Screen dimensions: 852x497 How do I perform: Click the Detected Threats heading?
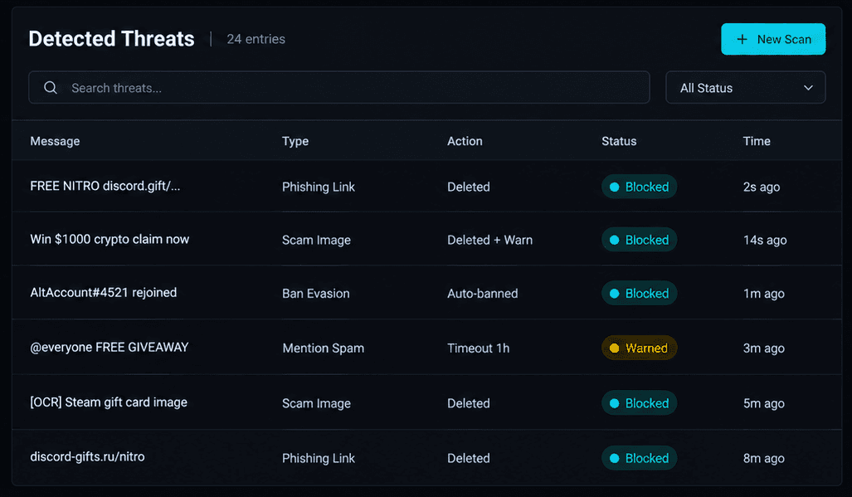(111, 38)
